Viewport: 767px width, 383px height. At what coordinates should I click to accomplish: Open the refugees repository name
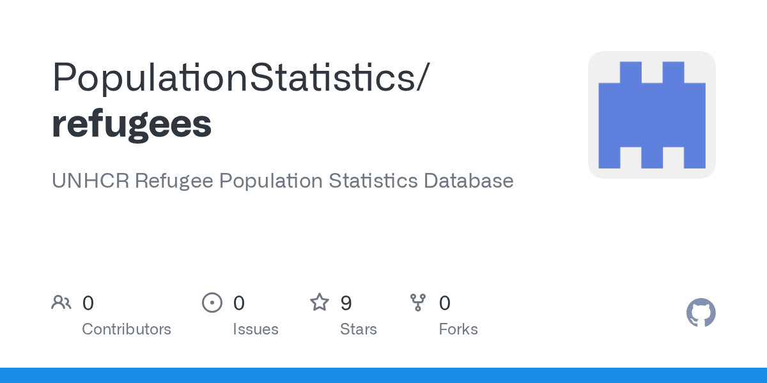132,124
